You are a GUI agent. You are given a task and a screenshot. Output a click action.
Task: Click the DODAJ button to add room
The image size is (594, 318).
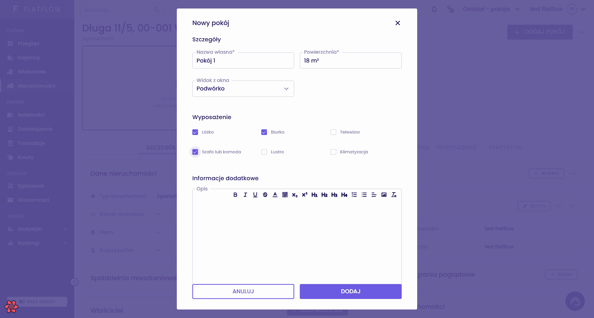351,291
